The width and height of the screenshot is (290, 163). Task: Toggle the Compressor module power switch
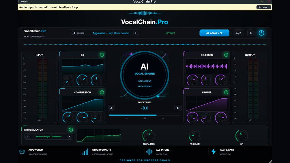coord(102,92)
